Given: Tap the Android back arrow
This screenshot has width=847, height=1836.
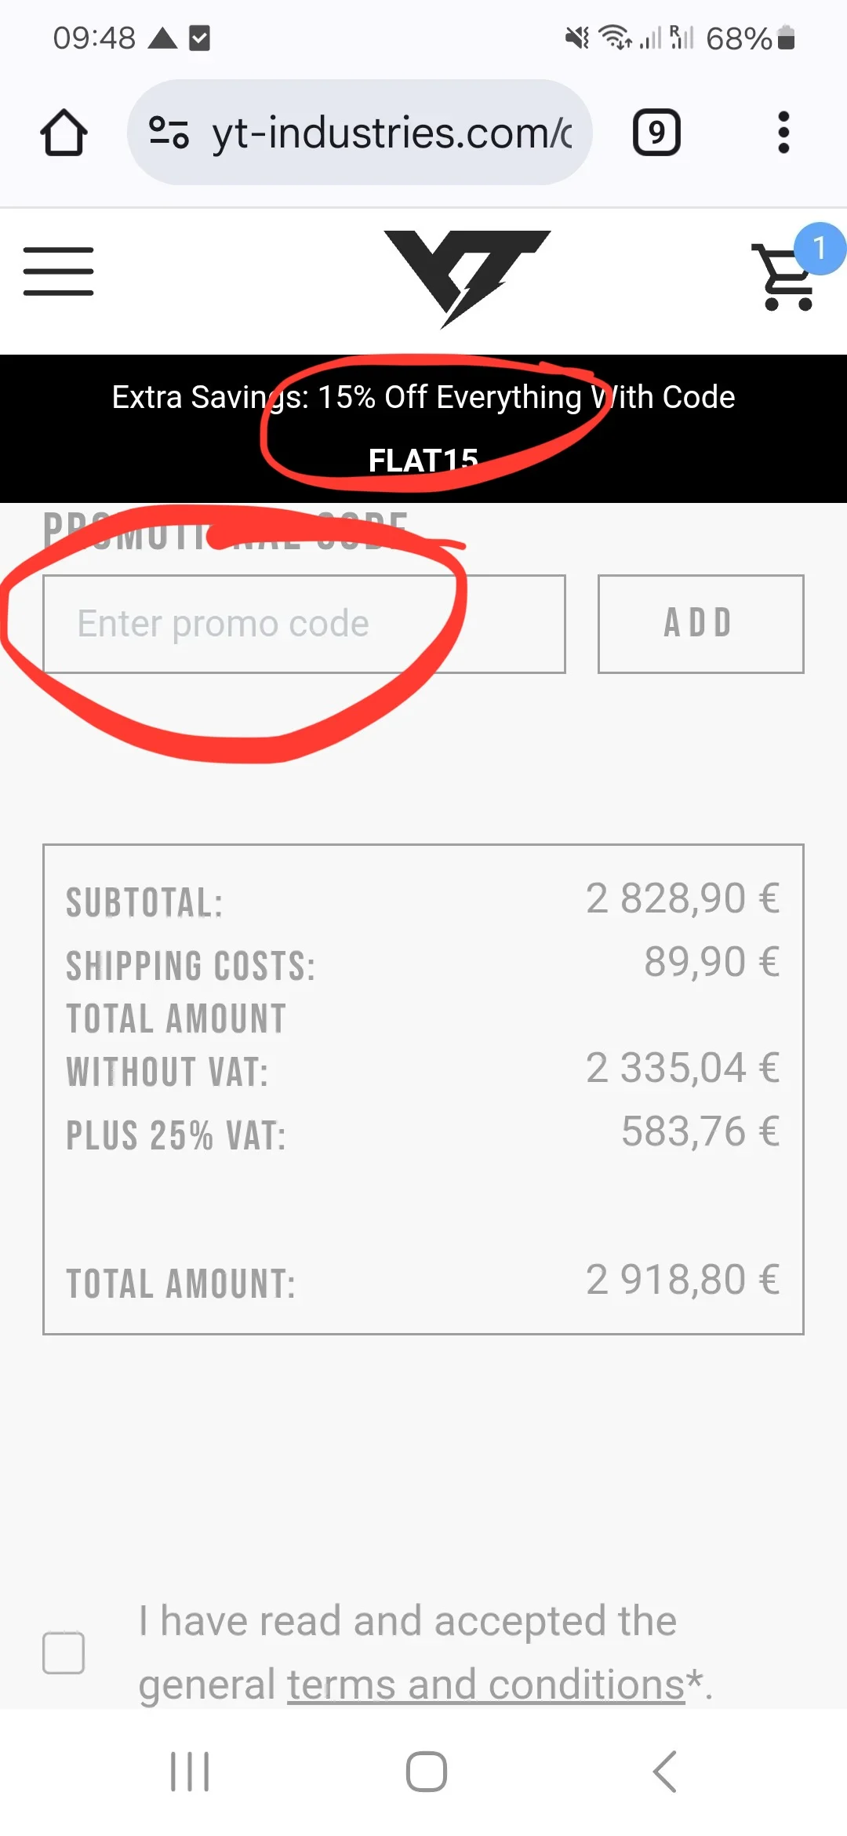Looking at the screenshot, I should [x=664, y=1772].
